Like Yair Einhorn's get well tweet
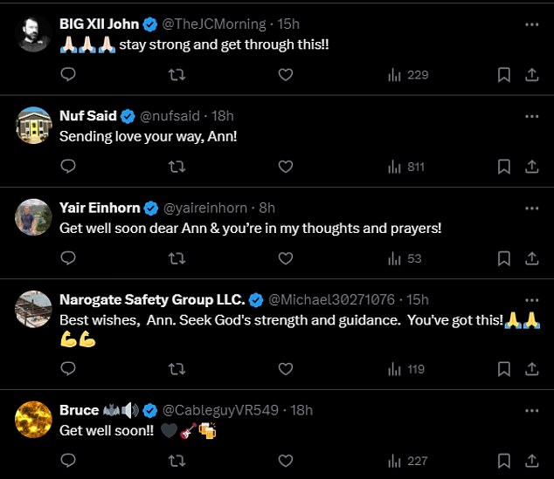Image resolution: width=554 pixels, height=479 pixels. click(286, 258)
